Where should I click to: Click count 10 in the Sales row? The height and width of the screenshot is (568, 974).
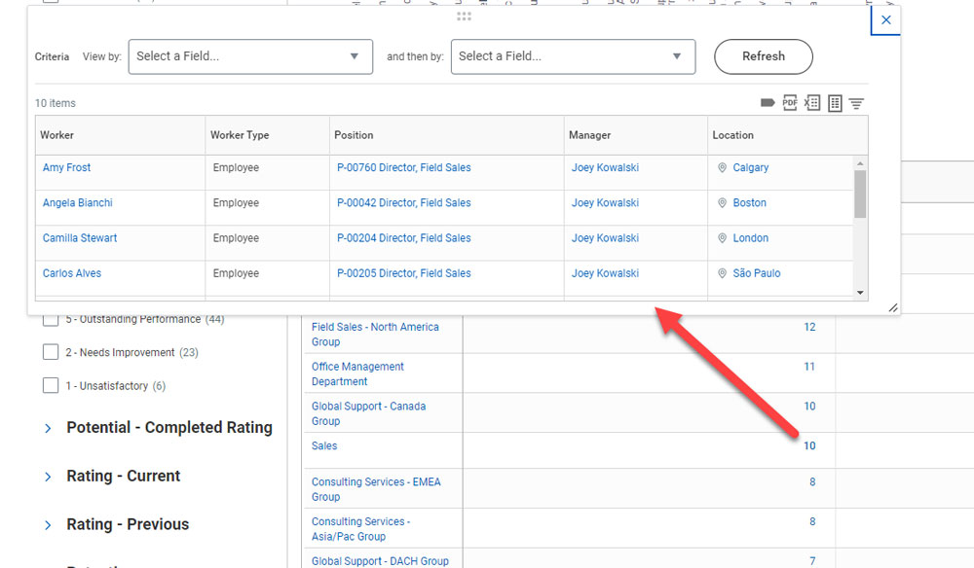809,445
